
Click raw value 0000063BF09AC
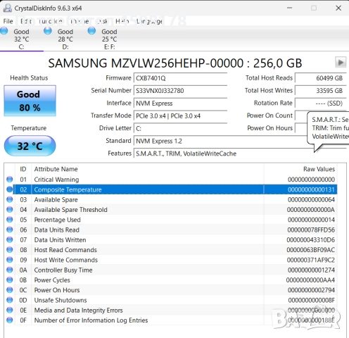pyautogui.click(x=310, y=250)
